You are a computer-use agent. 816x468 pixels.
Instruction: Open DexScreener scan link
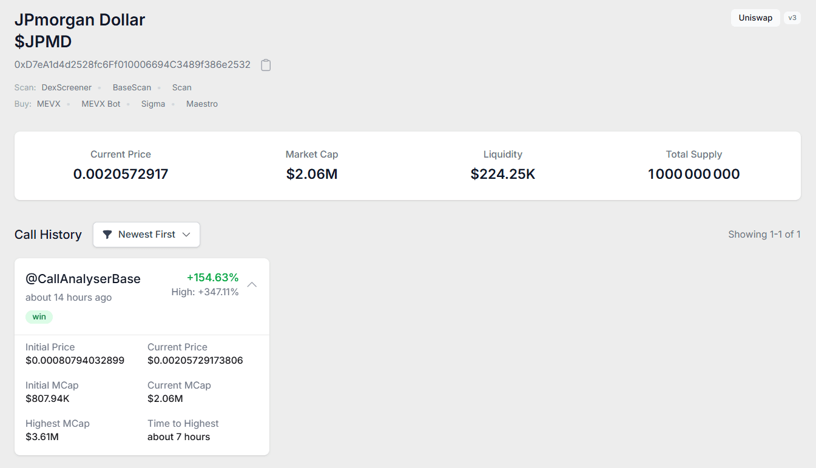67,87
